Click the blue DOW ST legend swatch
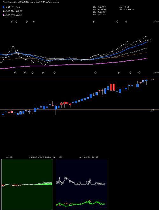 (3, 7)
